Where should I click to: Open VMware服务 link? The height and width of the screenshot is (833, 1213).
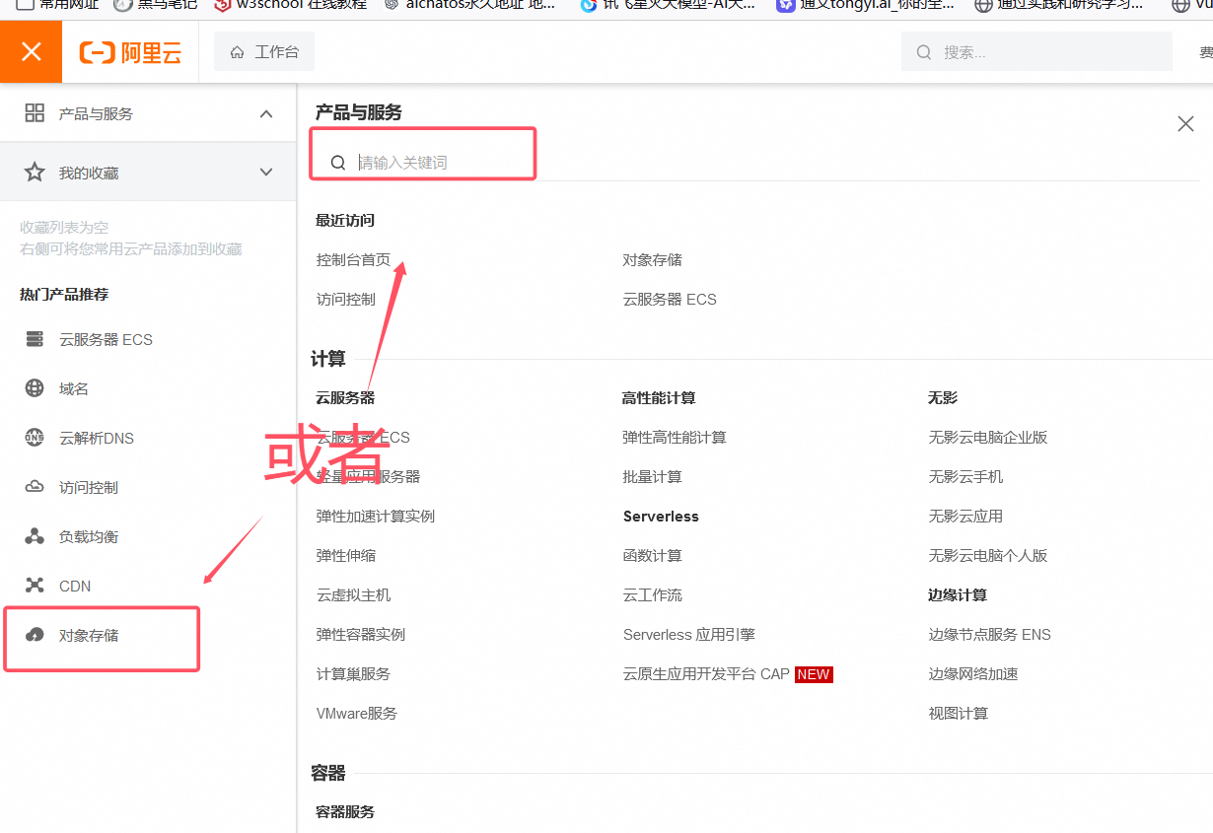[x=356, y=714]
